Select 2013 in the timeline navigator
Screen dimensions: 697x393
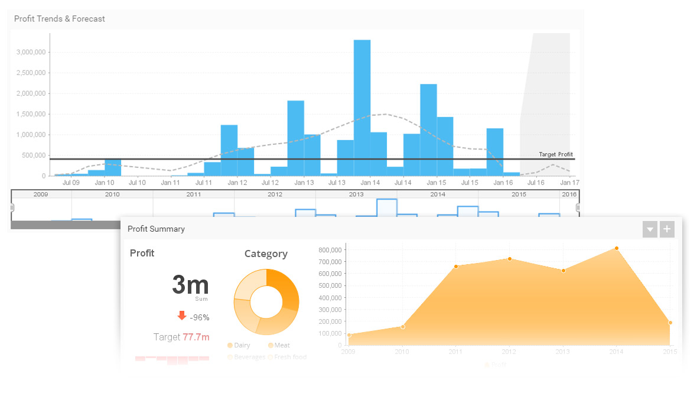[356, 194]
